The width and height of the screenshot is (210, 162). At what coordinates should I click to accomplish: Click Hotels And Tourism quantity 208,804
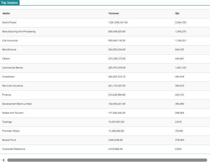tap(180, 113)
